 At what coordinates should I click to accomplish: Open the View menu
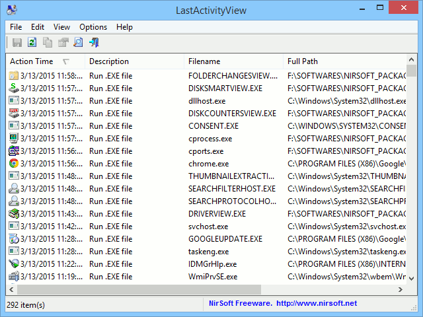pos(61,27)
